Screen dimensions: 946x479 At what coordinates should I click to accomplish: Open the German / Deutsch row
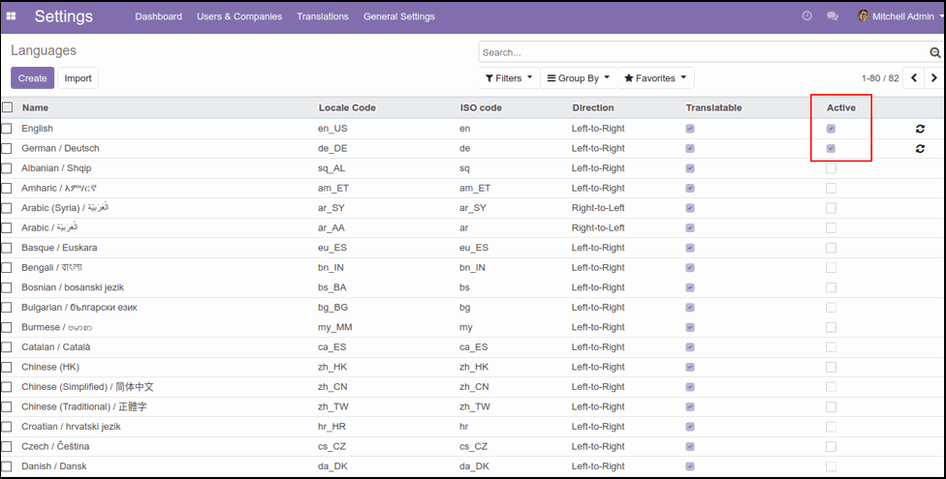[473, 148]
